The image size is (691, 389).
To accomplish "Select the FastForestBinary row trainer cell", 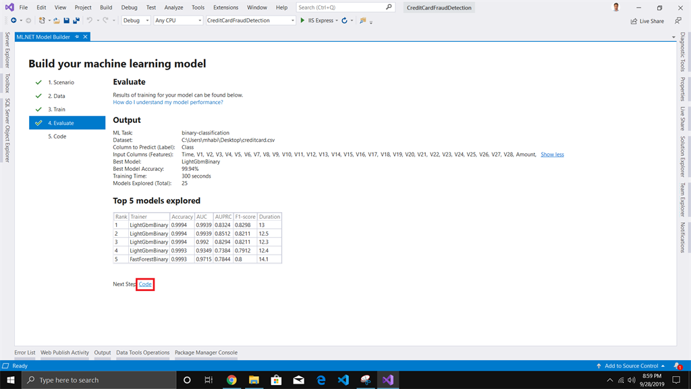I will (x=148, y=259).
